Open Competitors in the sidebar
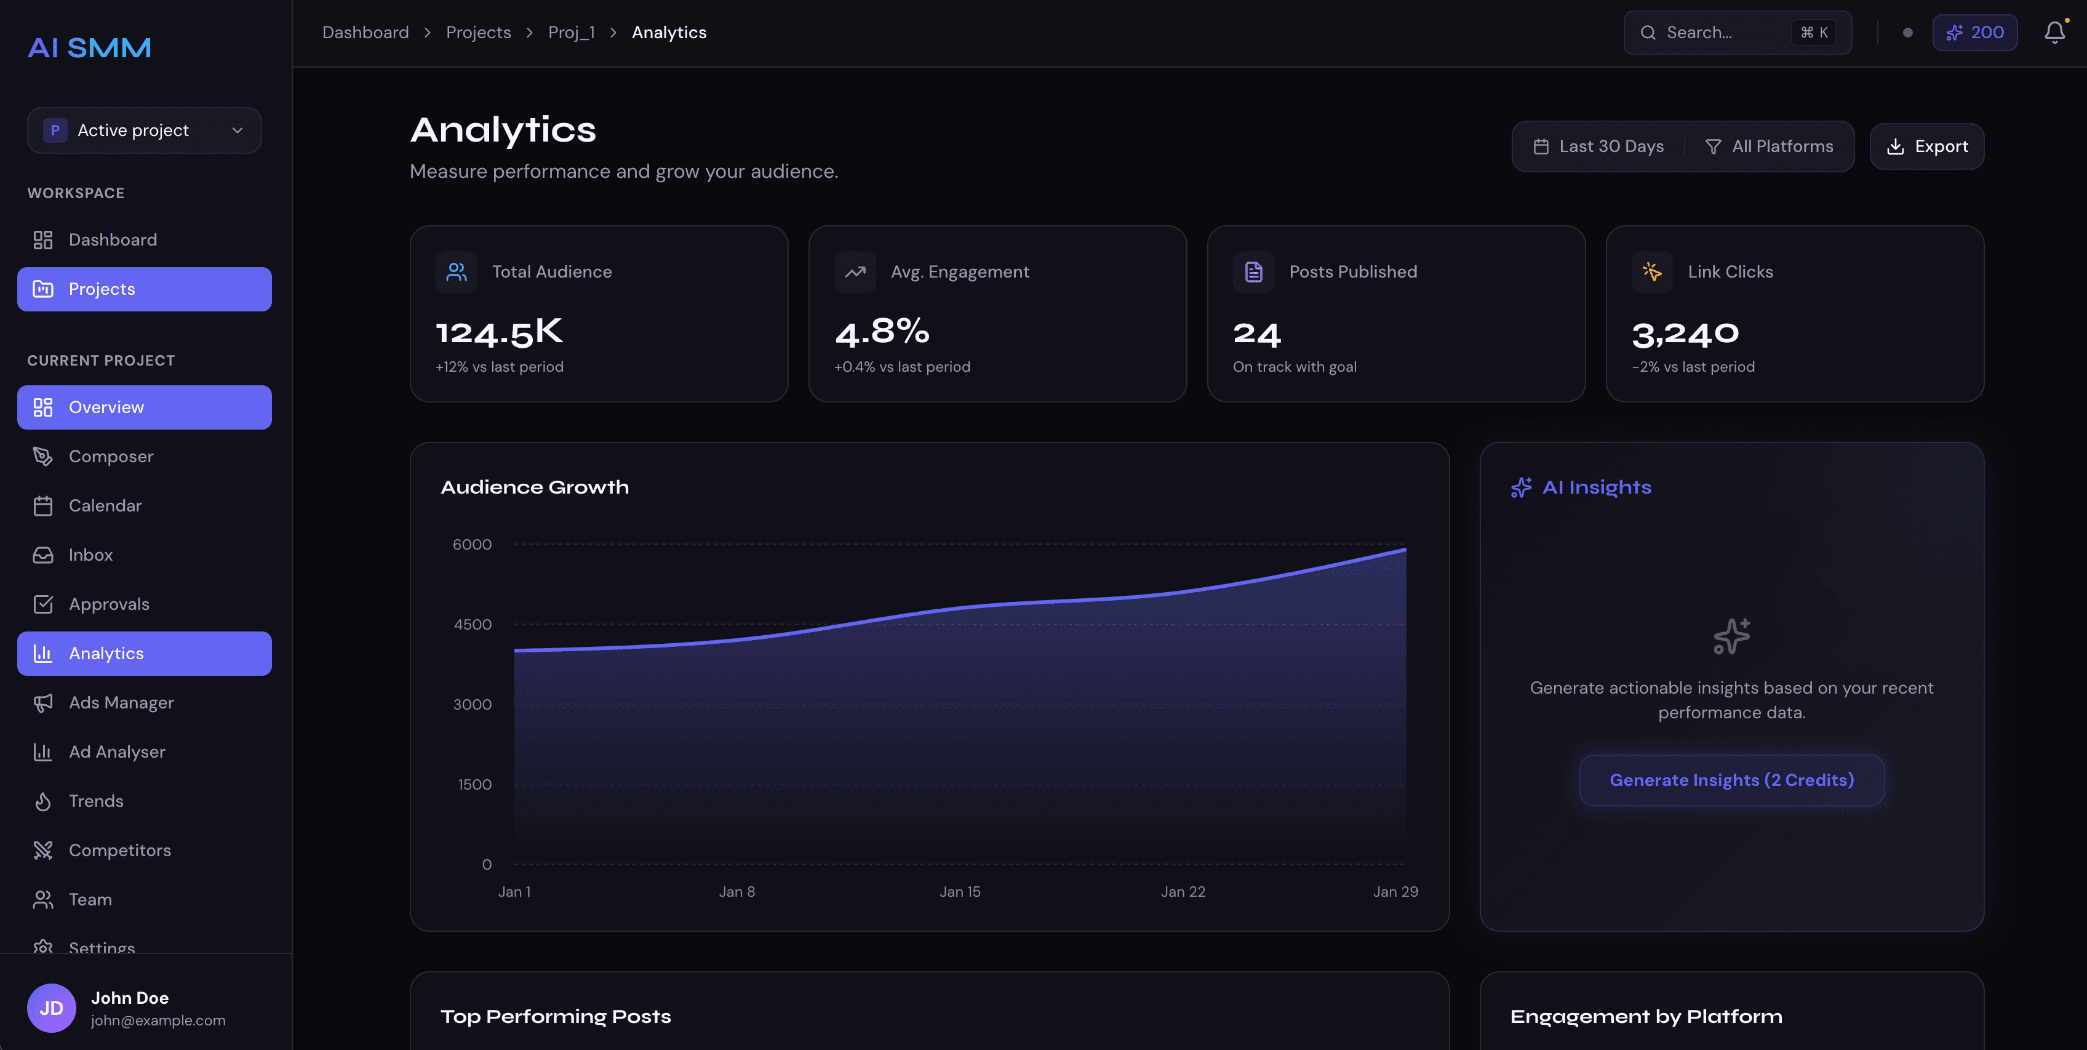Image resolution: width=2087 pixels, height=1050 pixels. coord(144,851)
